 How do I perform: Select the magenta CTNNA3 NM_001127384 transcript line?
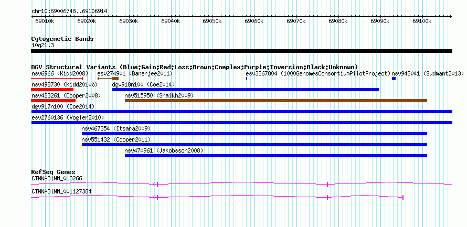pyautogui.click(x=217, y=197)
